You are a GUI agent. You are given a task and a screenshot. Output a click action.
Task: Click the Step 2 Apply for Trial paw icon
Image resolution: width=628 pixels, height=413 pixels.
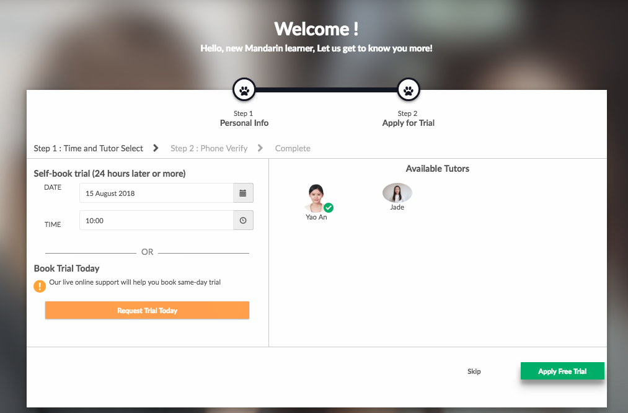pyautogui.click(x=408, y=90)
